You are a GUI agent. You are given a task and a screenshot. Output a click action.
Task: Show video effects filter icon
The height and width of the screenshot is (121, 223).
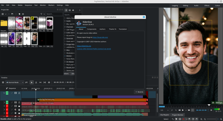click(70, 10)
